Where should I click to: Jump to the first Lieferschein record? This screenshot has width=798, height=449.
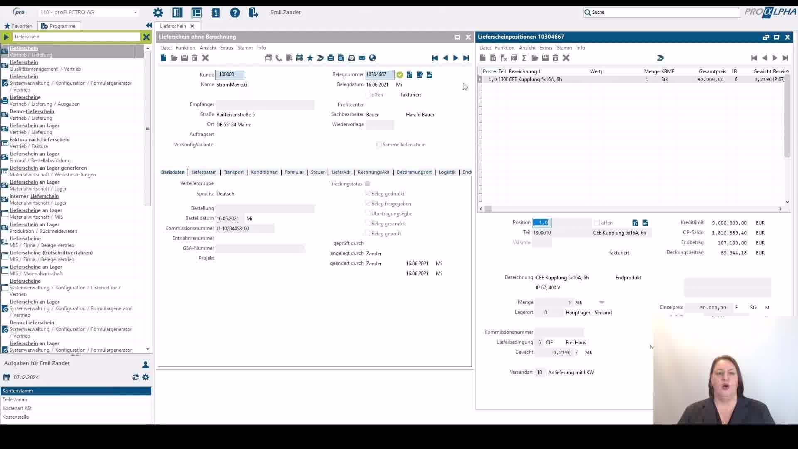click(435, 58)
